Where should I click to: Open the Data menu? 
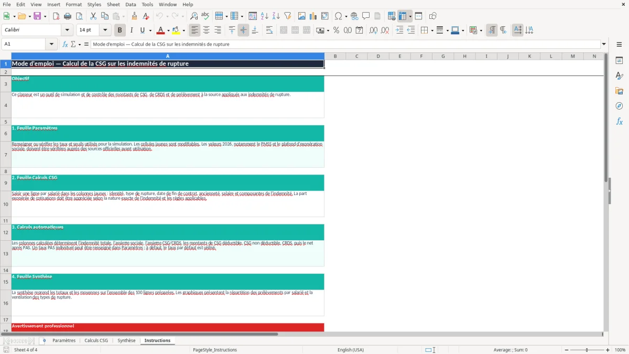click(x=131, y=4)
